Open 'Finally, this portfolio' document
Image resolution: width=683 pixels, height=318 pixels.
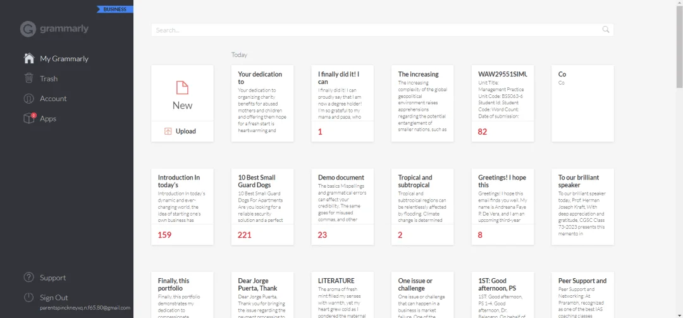182,295
